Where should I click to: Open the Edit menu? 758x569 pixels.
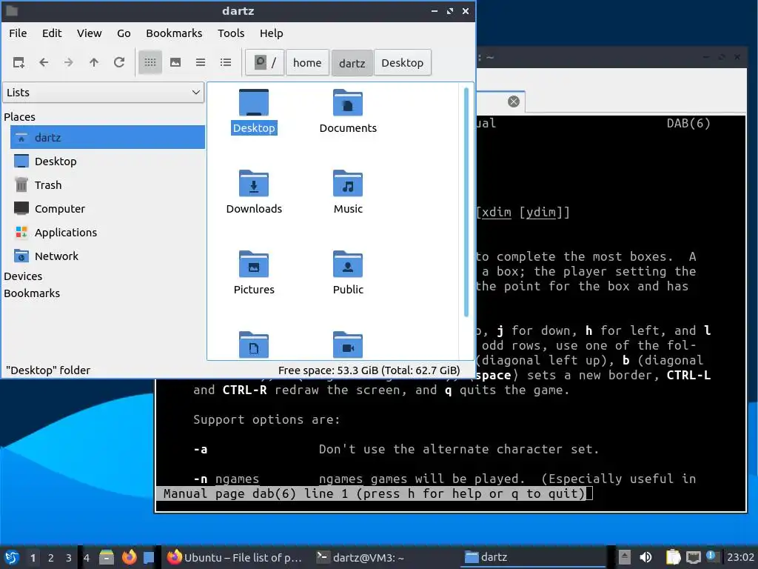[x=52, y=33]
